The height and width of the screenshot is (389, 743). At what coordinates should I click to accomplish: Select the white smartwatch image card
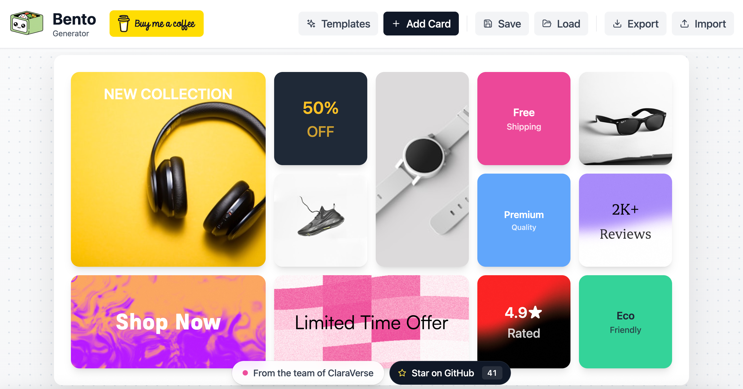point(422,169)
